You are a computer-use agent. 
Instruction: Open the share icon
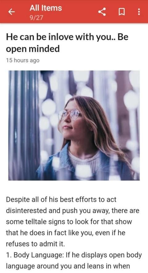(x=102, y=12)
